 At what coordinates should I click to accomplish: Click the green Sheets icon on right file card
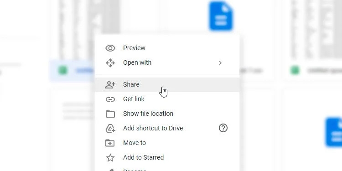(x=295, y=70)
